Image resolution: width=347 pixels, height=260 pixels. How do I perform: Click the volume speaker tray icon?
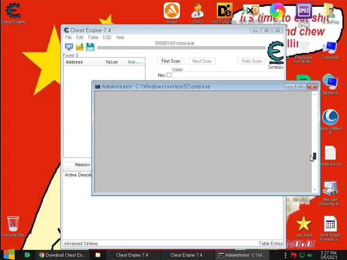[310, 255]
